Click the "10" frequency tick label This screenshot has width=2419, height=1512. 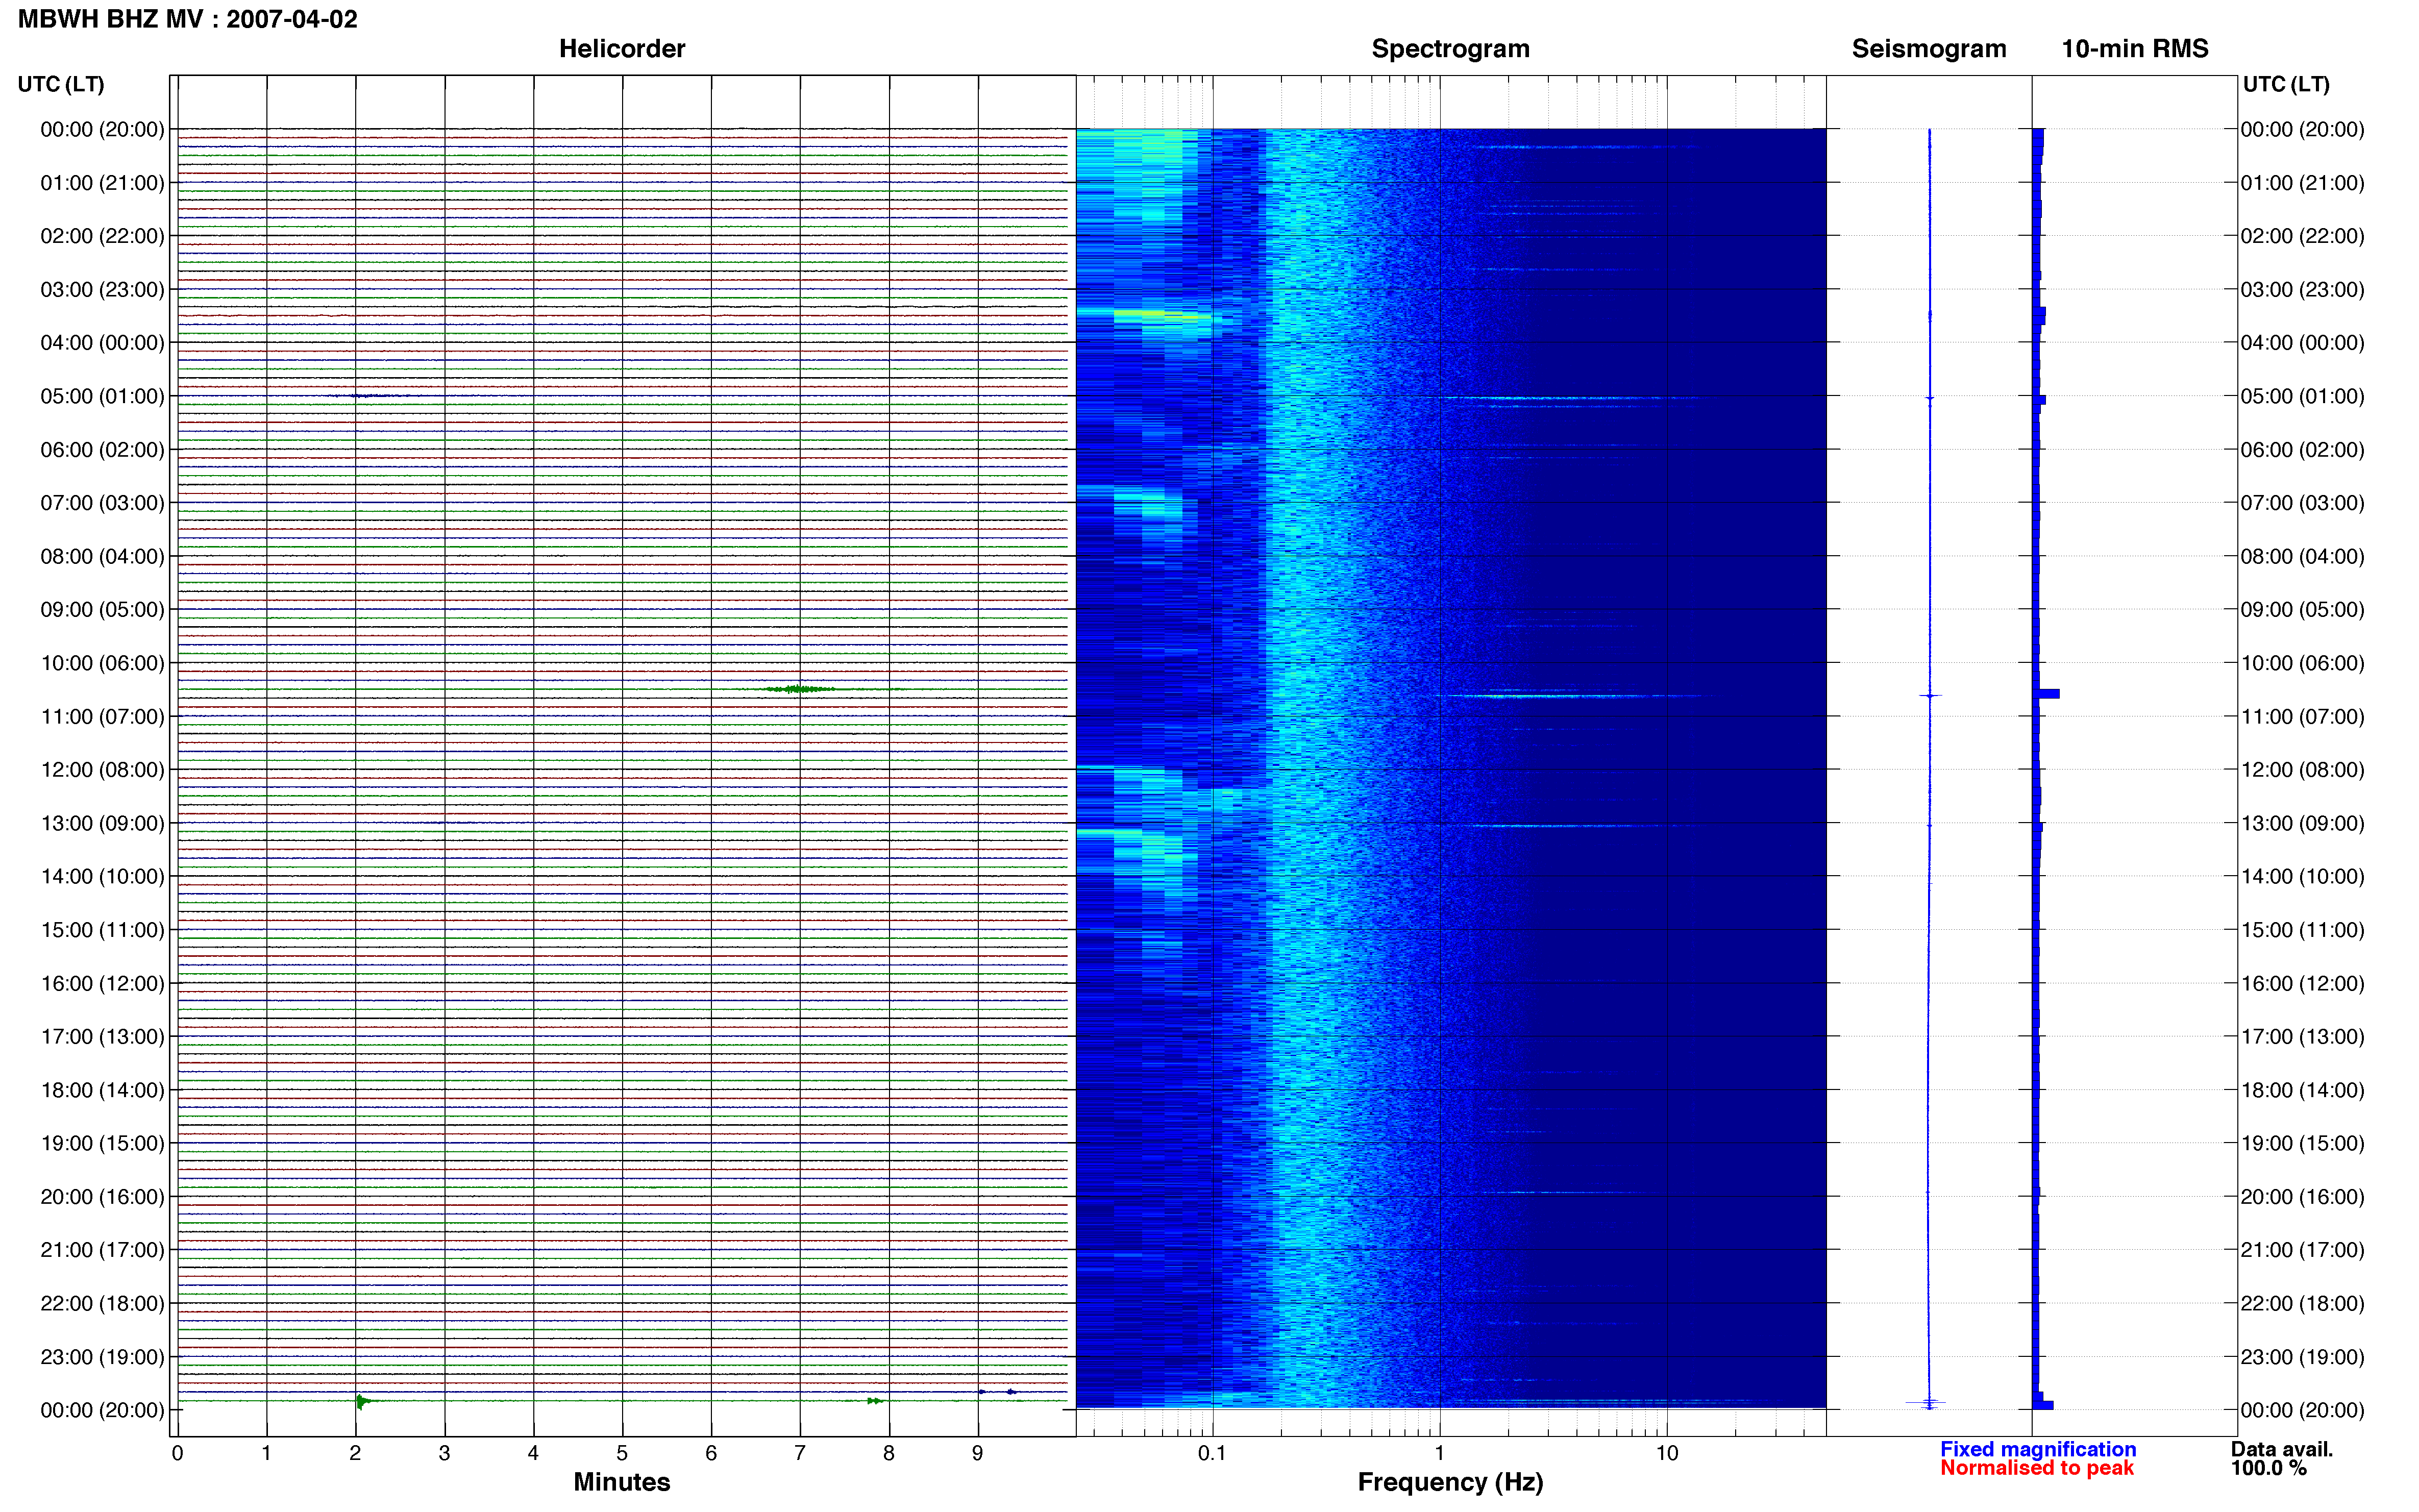(1667, 1453)
